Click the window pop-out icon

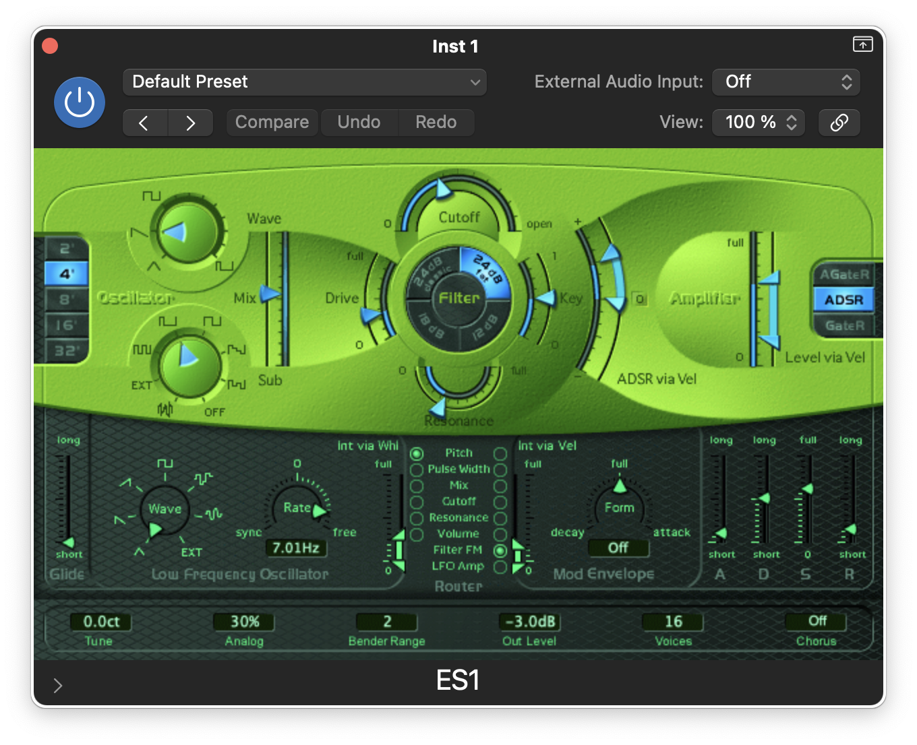(x=862, y=44)
